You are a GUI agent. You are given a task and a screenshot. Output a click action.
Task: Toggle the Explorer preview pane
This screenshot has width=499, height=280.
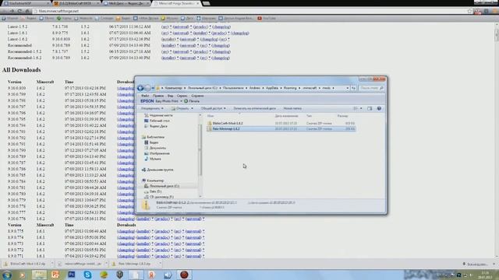point(370,109)
